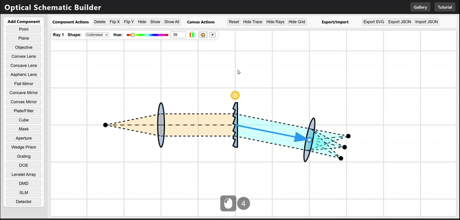The height and width of the screenshot is (220, 460).
Task: Toggle Hide Rays canvas action
Action: (x=275, y=22)
